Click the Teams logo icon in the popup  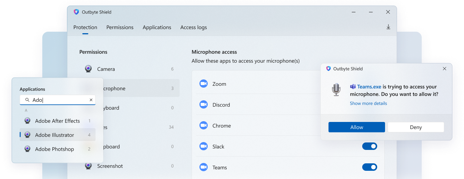[353, 87]
